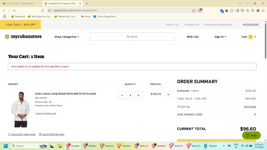Decrease item quantity with minus button
The image size is (267, 150).
tap(122, 95)
